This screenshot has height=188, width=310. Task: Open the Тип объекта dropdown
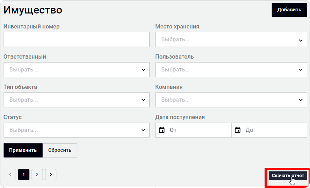pos(76,100)
